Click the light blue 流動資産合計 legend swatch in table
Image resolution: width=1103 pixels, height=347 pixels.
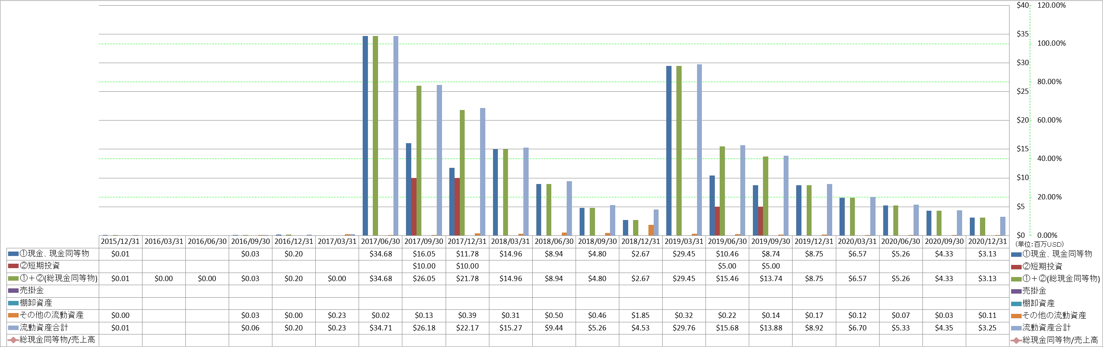[13, 328]
